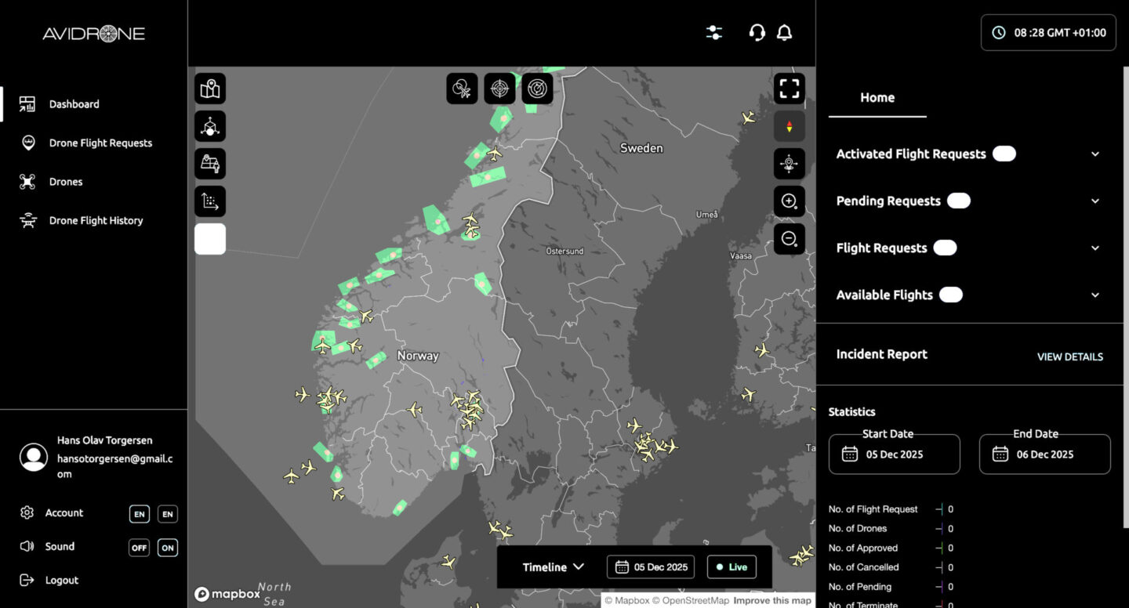The height and width of the screenshot is (608, 1129).
Task: Open the filter sliders settings icon
Action: [713, 33]
